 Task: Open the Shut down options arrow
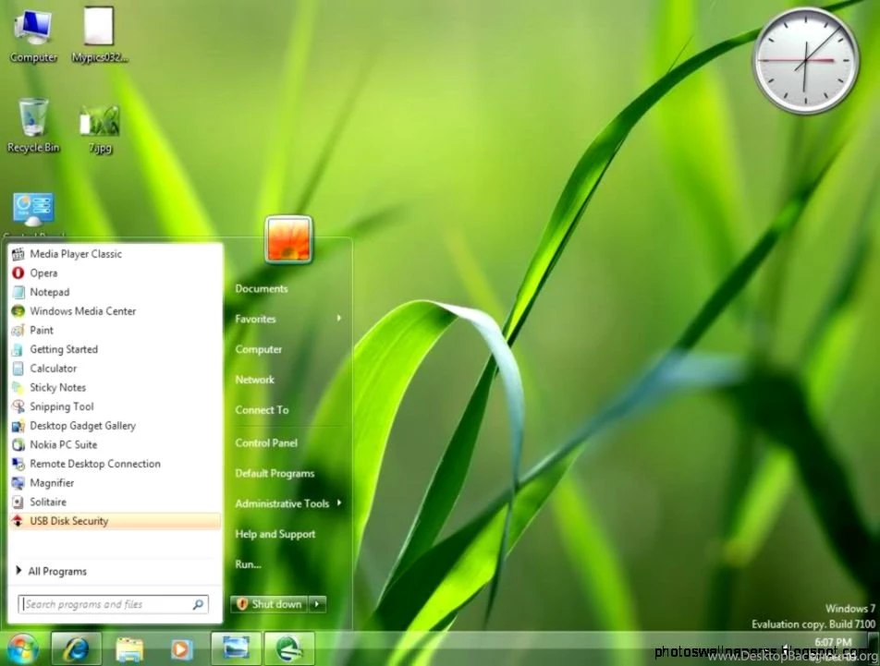[x=317, y=604]
